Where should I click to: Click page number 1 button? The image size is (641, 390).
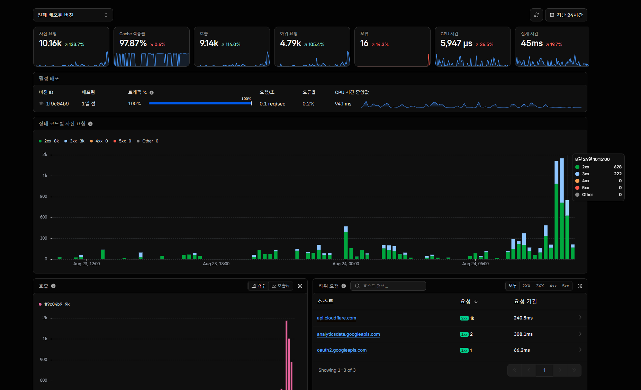coord(544,370)
